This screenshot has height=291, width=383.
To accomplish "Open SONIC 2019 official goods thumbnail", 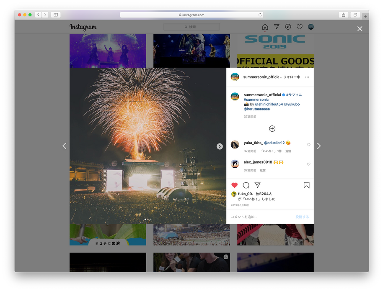I will tap(276, 51).
